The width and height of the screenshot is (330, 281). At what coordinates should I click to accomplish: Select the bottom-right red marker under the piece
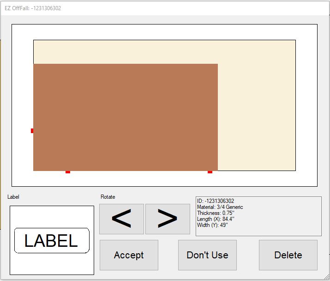tap(210, 172)
